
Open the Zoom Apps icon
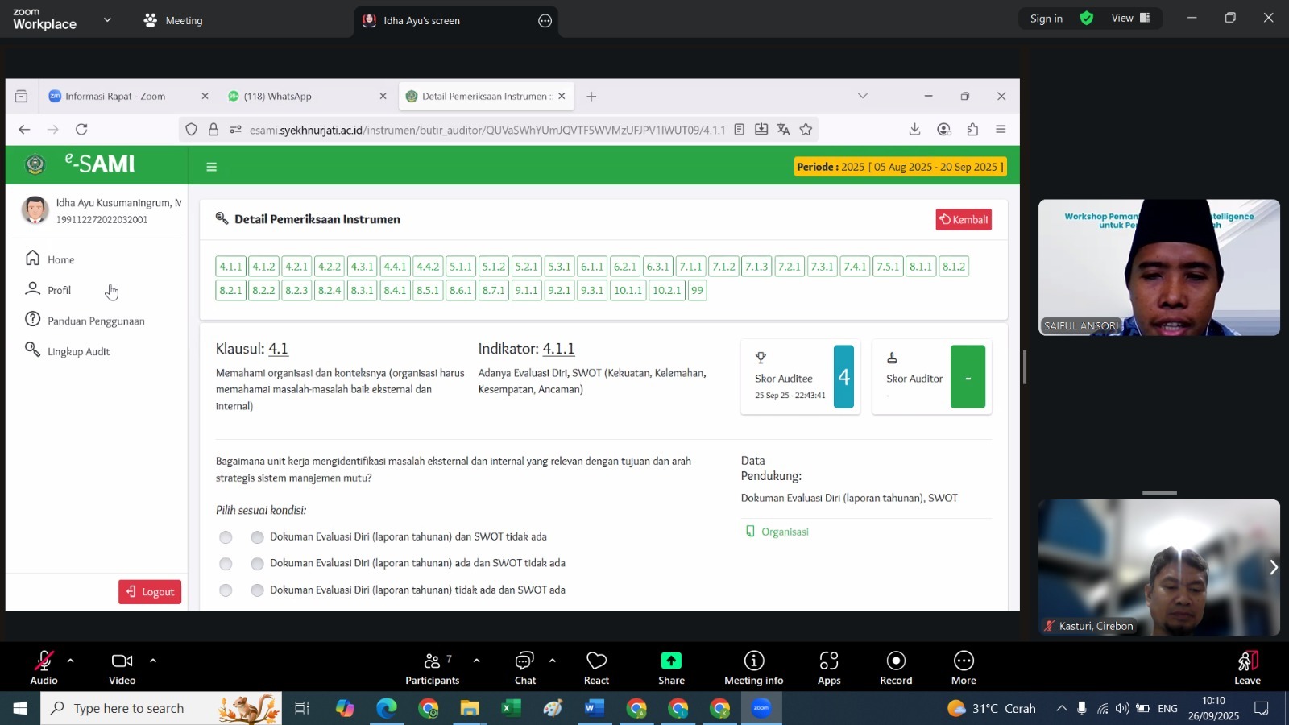[829, 661]
